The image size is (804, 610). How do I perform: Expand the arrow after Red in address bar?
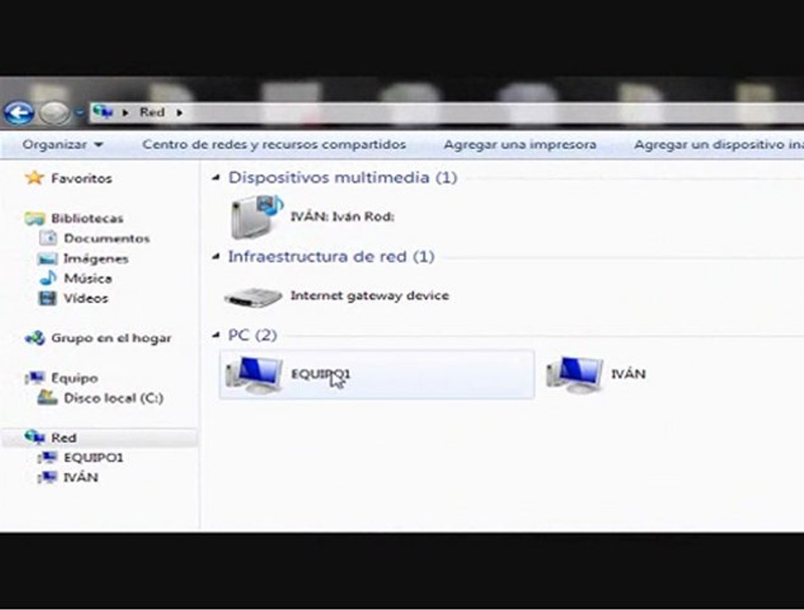point(180,113)
